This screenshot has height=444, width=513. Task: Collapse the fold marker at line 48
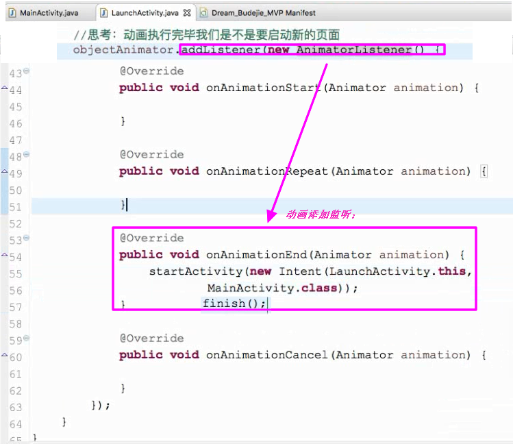27,154
